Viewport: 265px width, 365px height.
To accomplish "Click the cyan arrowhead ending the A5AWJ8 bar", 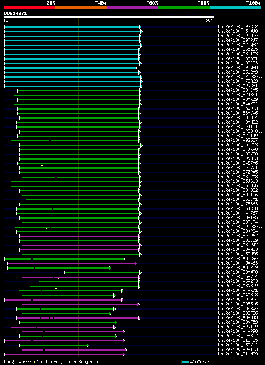I will click(141, 32).
